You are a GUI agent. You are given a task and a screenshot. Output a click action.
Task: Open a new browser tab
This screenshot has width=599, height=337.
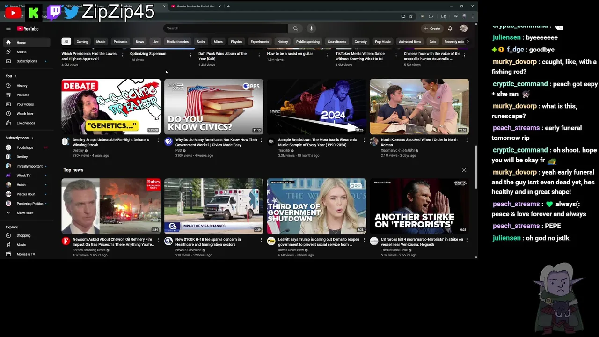[228, 6]
